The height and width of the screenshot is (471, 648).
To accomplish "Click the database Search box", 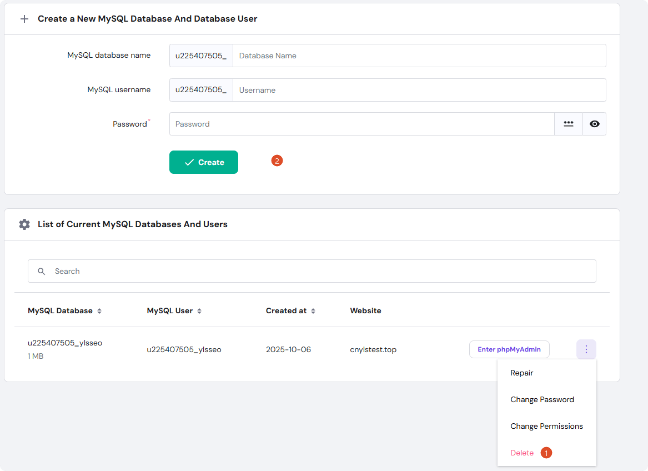I will (322, 271).
